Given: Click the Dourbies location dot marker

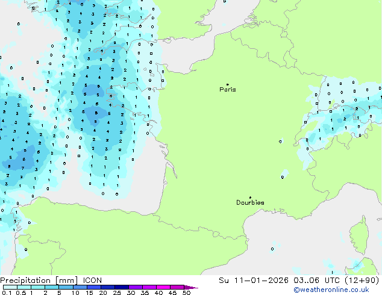Looking at the screenshot, I should point(250,197).
